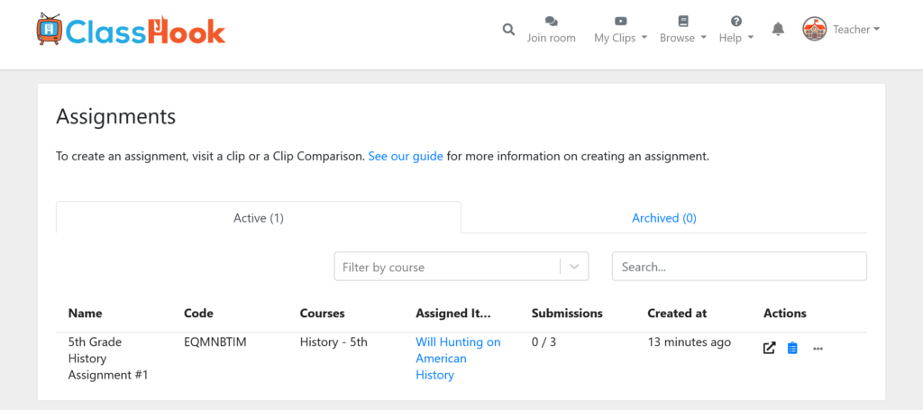Open the Will Hunting on American History link
The width and height of the screenshot is (923, 410).
click(x=458, y=359)
